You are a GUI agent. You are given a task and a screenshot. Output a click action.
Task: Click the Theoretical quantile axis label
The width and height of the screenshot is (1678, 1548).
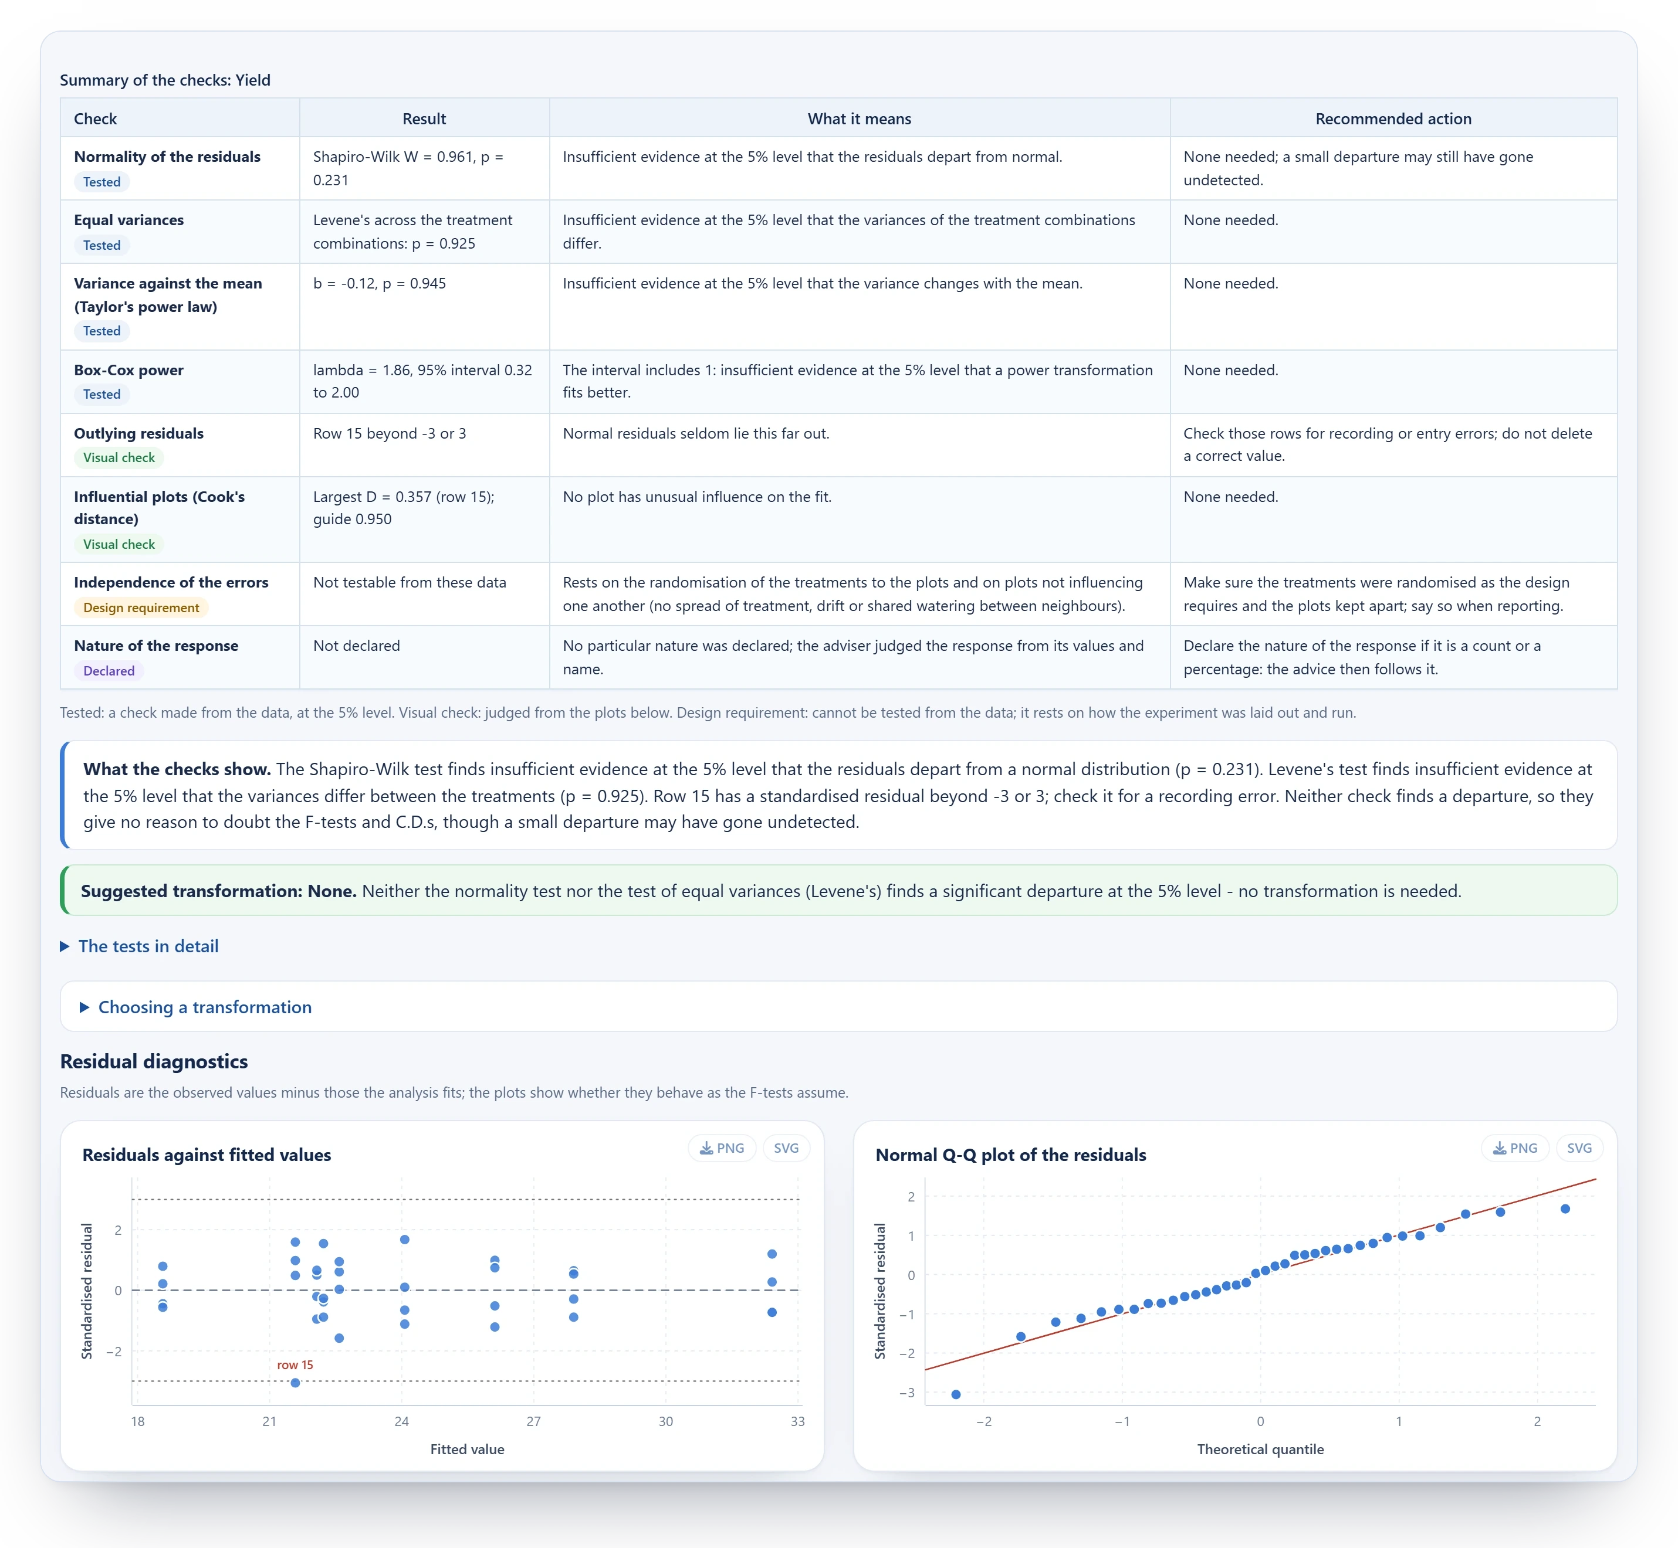coord(1260,1449)
